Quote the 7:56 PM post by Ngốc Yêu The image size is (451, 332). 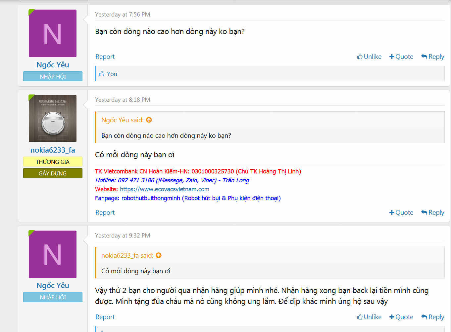coord(401,56)
